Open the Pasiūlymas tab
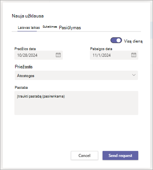 pyautogui.click(x=70, y=28)
